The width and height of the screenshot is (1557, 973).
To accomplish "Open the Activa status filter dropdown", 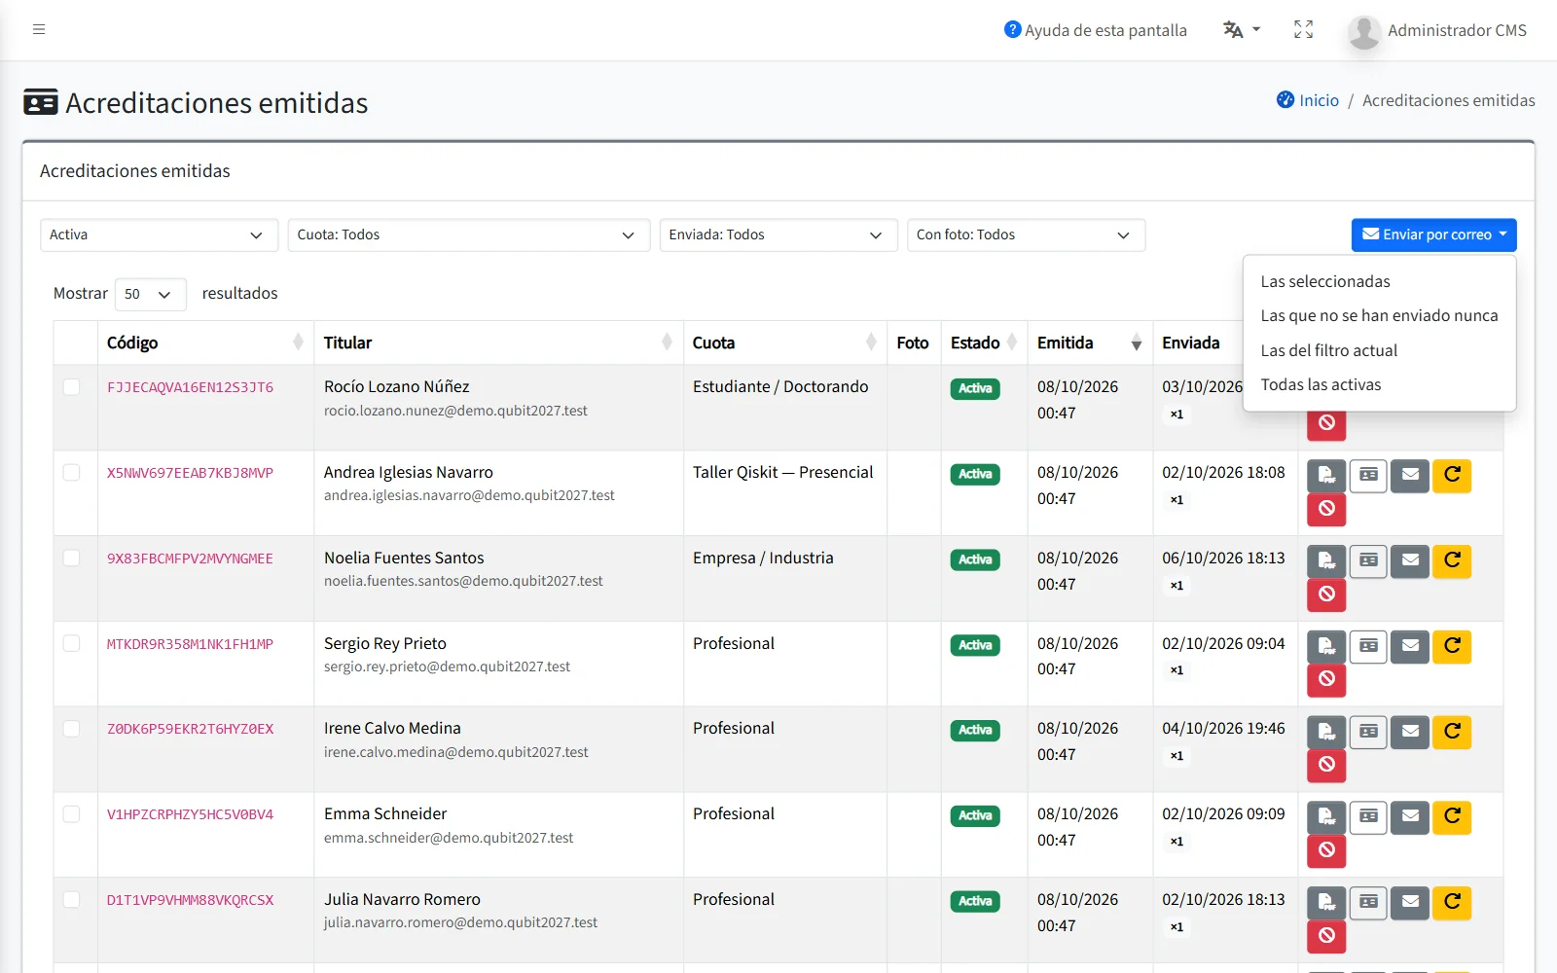I will click(x=159, y=234).
